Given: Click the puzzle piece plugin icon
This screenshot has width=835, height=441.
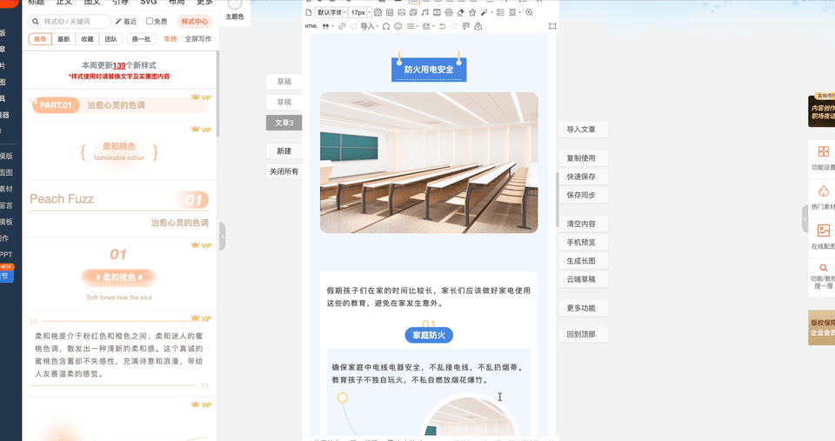Looking at the screenshot, I should coord(354,26).
